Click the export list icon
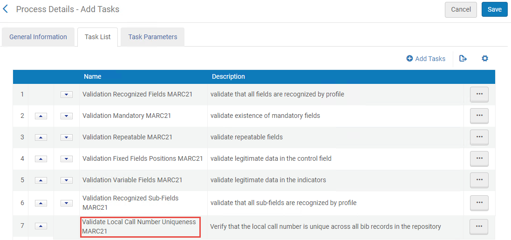 463,59
